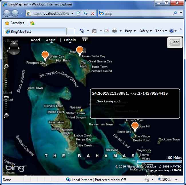Expand the Home button dropdown arrow
Screen dimensions: 186x185
pos(88,31)
